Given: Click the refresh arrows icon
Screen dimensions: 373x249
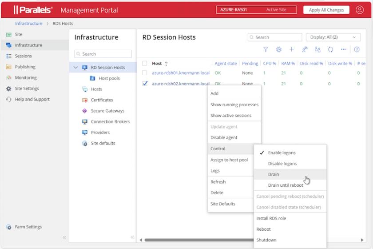Looking at the screenshot, I should (x=330, y=49).
